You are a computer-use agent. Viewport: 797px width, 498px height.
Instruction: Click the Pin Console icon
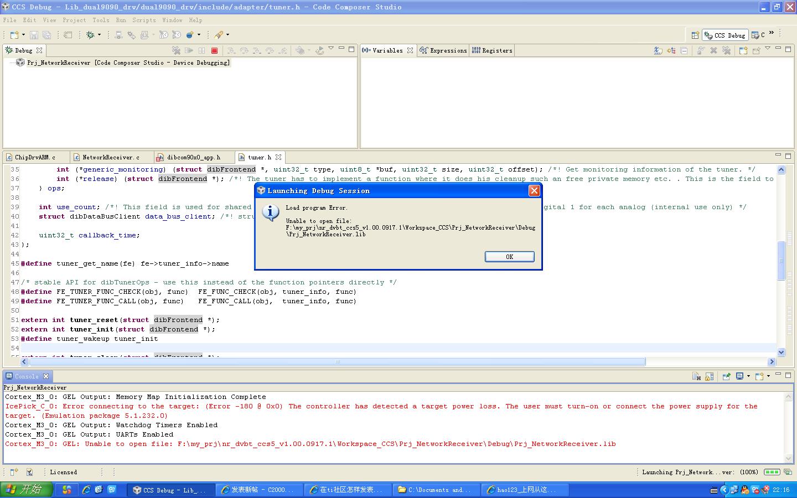tap(726, 376)
